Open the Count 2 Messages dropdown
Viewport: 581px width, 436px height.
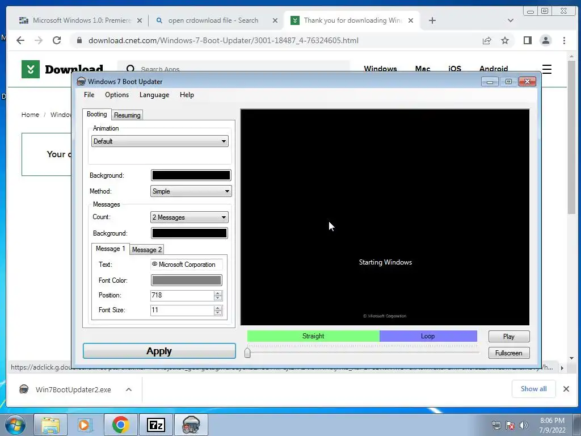(x=190, y=217)
